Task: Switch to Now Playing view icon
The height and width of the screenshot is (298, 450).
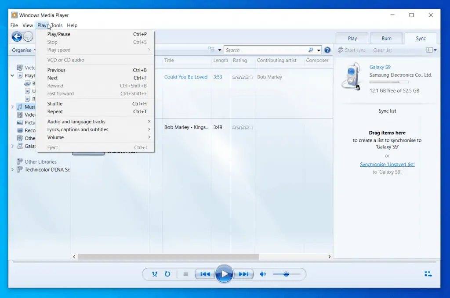Action: tap(428, 273)
